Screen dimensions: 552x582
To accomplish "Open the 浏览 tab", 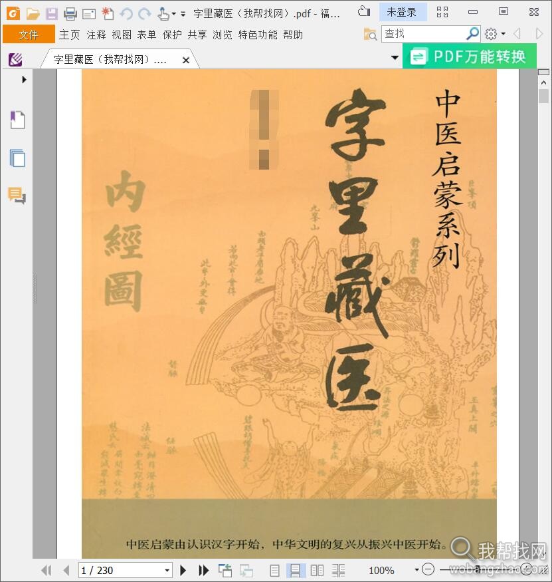I will 223,35.
